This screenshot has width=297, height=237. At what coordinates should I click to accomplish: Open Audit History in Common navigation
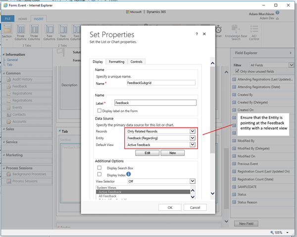23,79
